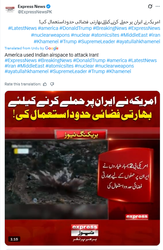
Task: Open the @ExpressNewsPK handle
Action: 35,12
